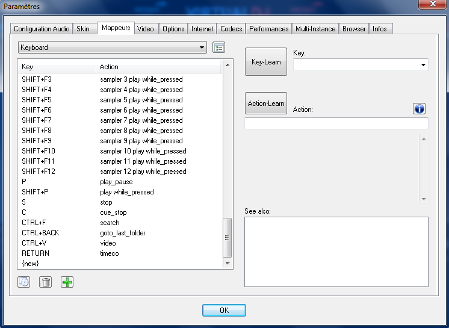Click the mapper list options icon

coord(218,48)
